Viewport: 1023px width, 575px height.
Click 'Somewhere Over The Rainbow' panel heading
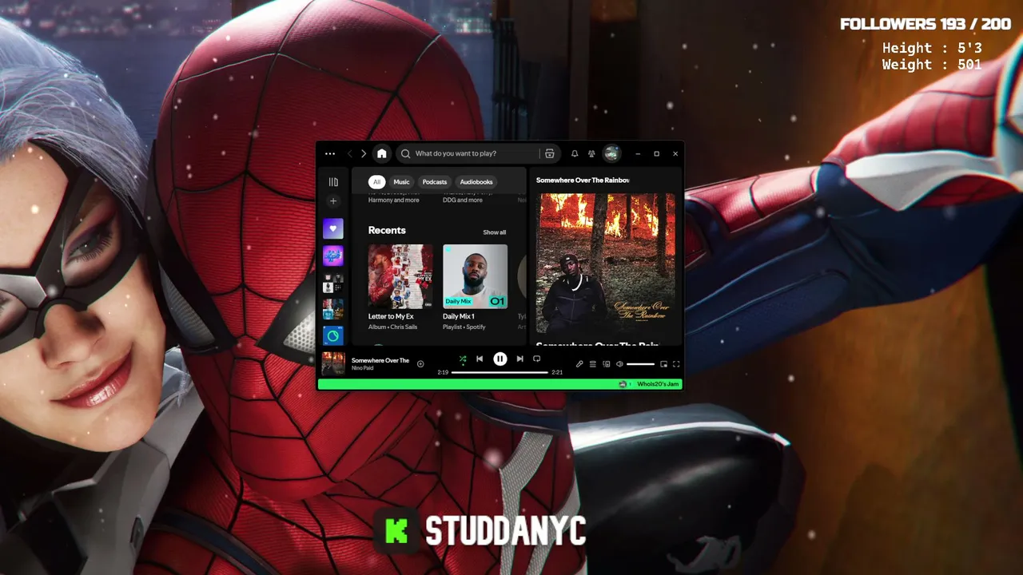tap(583, 180)
